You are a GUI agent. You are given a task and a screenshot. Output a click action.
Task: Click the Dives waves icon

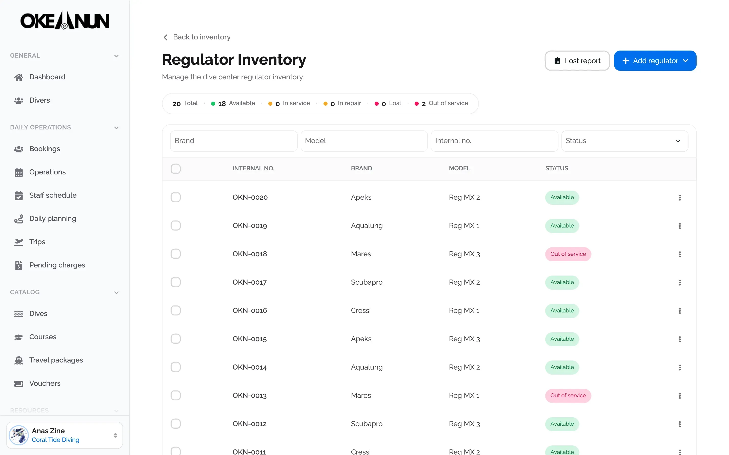pos(19,314)
